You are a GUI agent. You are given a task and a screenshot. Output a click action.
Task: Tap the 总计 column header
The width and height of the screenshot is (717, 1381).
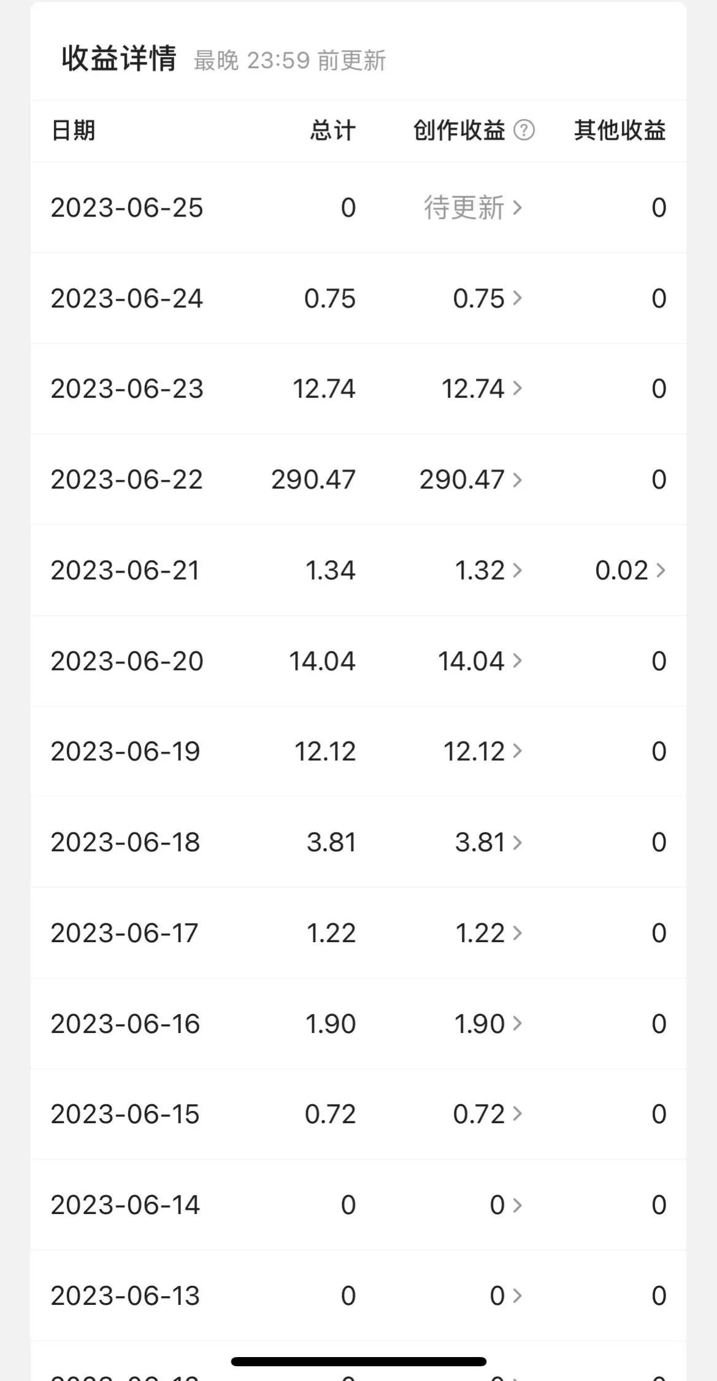[332, 130]
